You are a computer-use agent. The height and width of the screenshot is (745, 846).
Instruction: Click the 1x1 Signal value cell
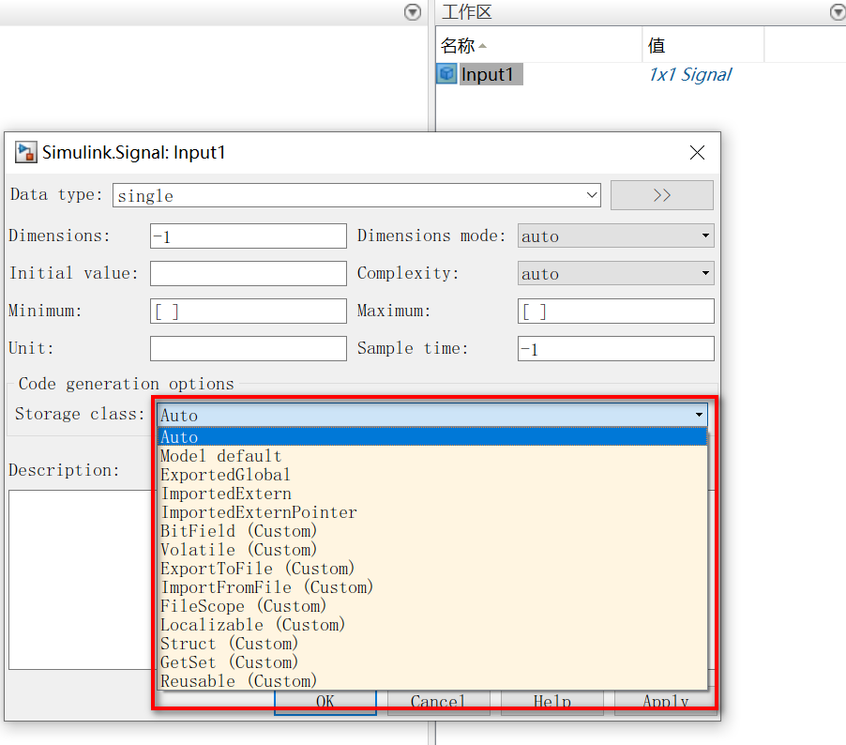click(690, 74)
